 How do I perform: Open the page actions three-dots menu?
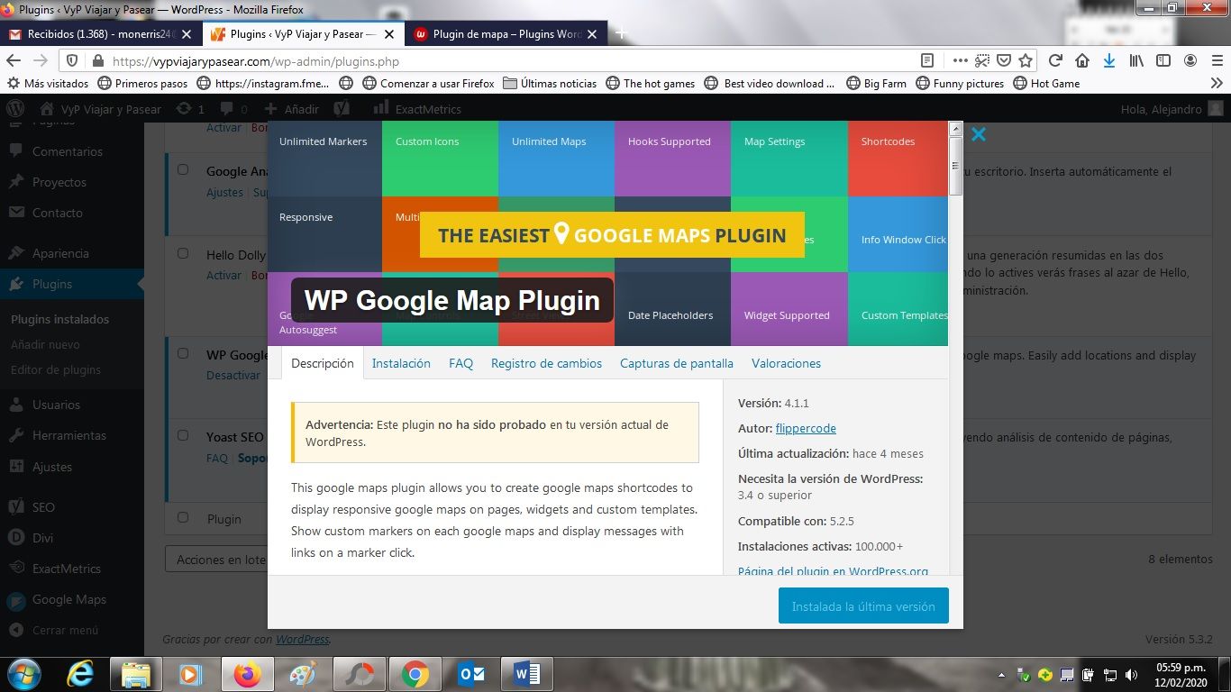(x=961, y=61)
